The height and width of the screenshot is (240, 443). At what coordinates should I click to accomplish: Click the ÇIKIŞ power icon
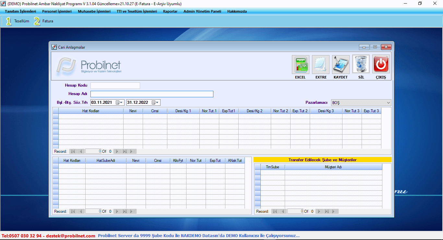pyautogui.click(x=381, y=65)
